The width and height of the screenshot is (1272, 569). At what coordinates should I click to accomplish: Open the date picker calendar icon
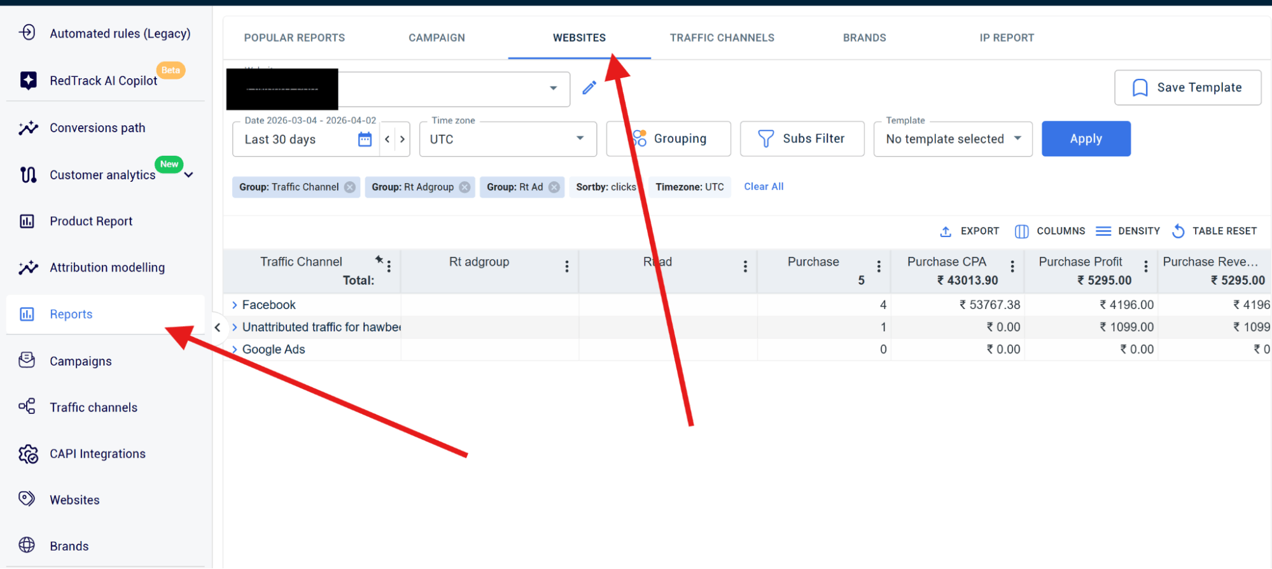365,139
